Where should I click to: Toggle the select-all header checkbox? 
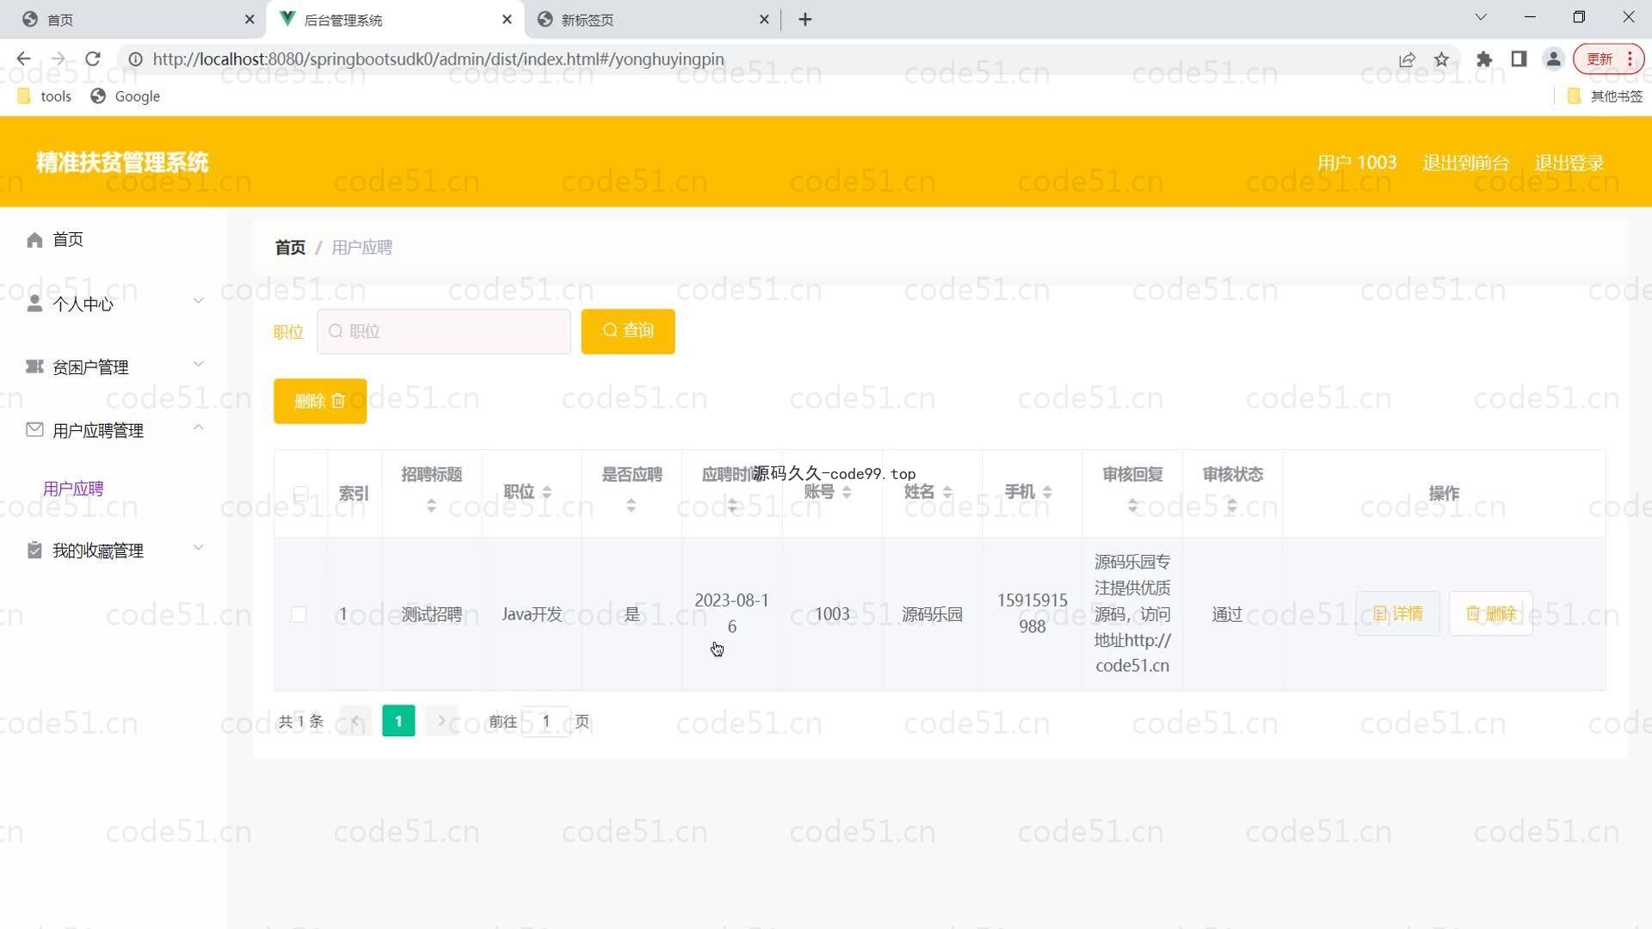click(300, 494)
